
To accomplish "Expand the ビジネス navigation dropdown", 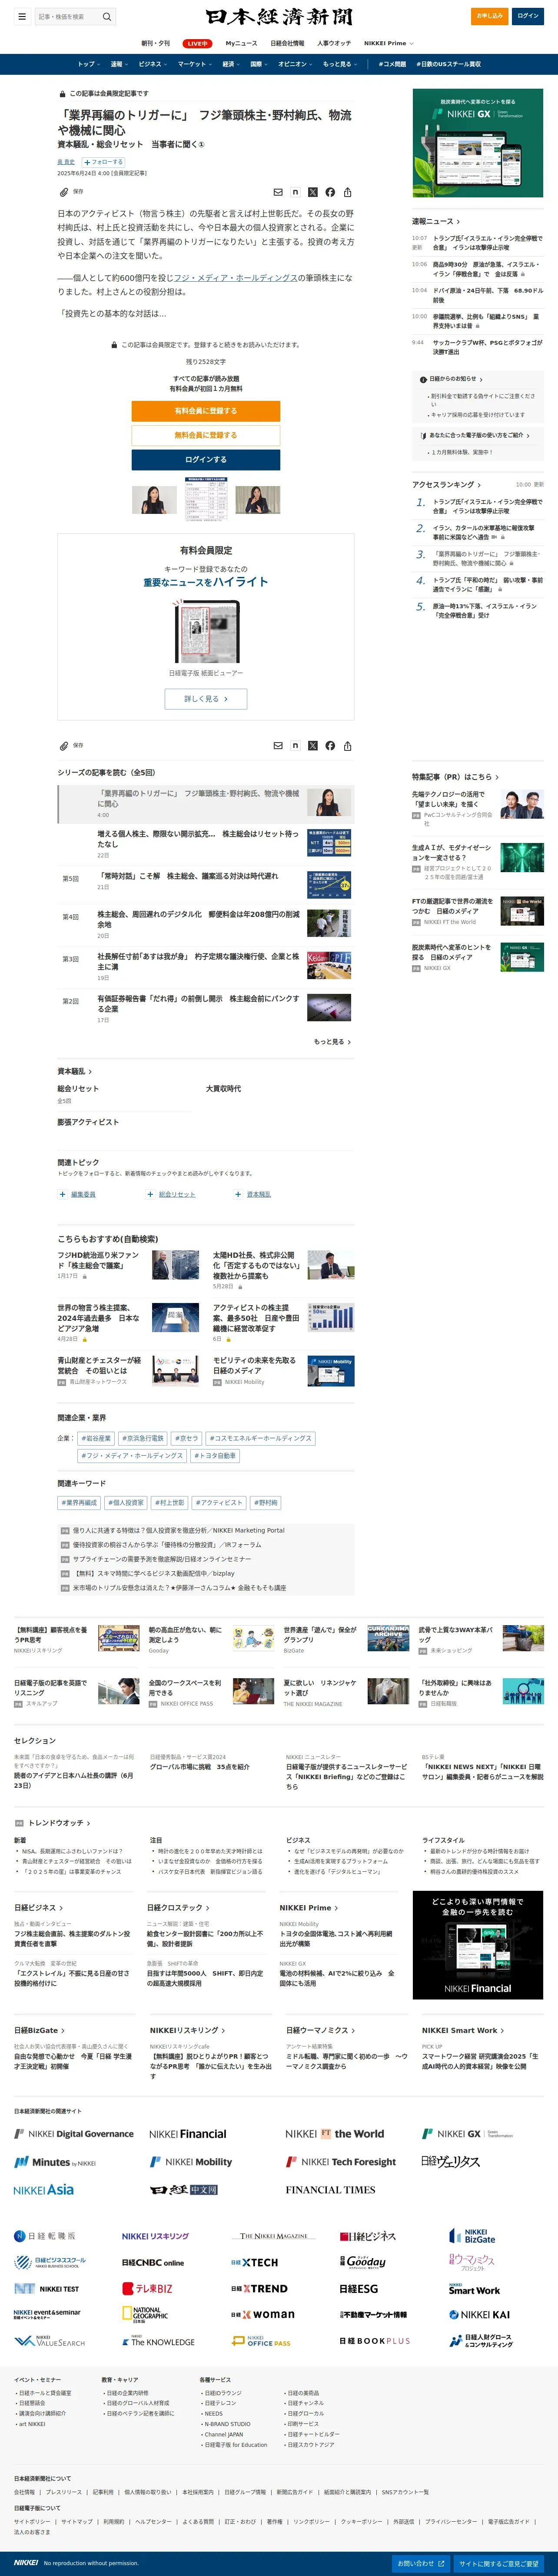I will (153, 64).
